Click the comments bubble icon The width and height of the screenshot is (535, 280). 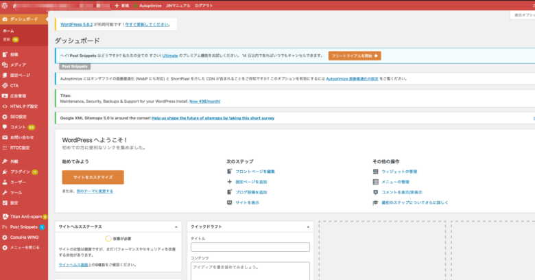tap(5, 127)
